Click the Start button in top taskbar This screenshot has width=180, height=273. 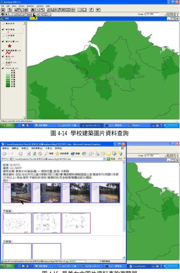[x=7, y=125]
